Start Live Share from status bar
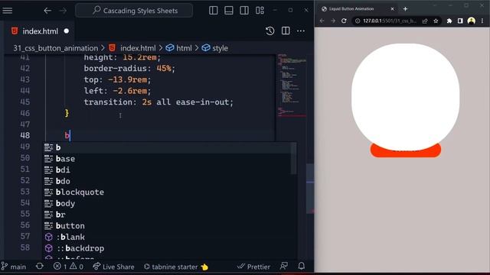 click(x=113, y=267)
